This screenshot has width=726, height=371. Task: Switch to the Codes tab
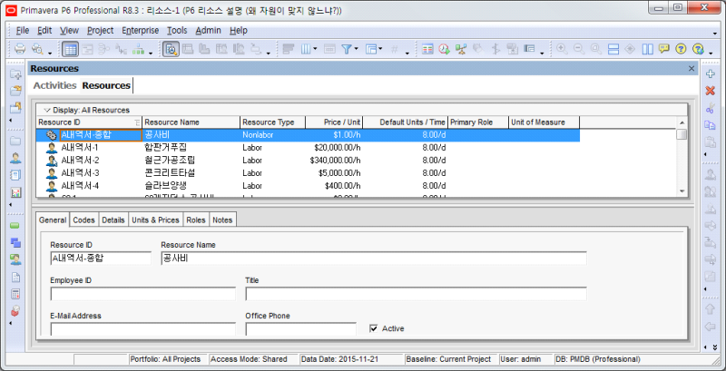pos(83,220)
